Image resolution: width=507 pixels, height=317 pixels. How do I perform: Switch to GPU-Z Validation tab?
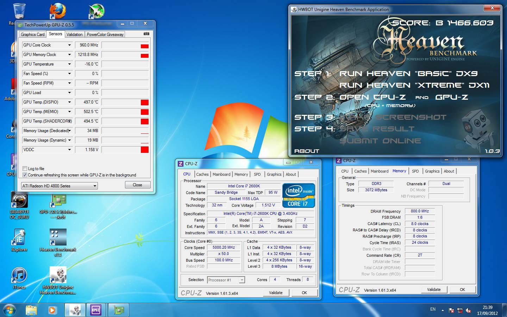(x=75, y=35)
